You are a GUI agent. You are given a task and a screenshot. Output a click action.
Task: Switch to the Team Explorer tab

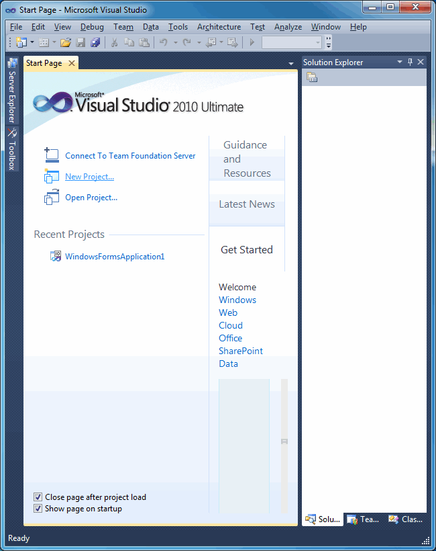pos(364,519)
